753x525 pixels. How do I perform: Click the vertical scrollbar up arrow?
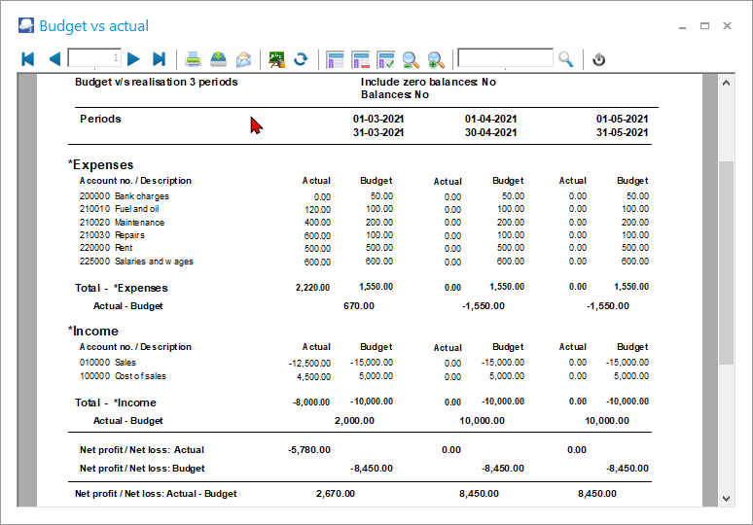726,85
